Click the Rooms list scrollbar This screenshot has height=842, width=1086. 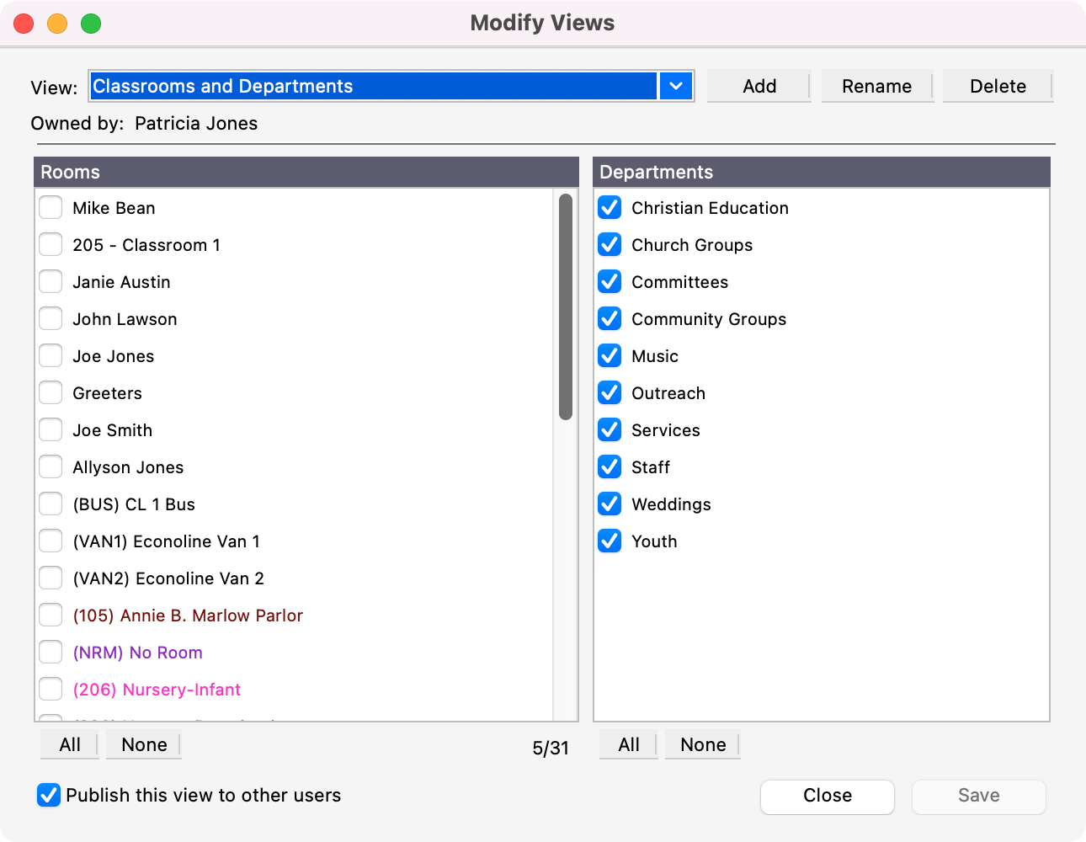click(x=566, y=306)
